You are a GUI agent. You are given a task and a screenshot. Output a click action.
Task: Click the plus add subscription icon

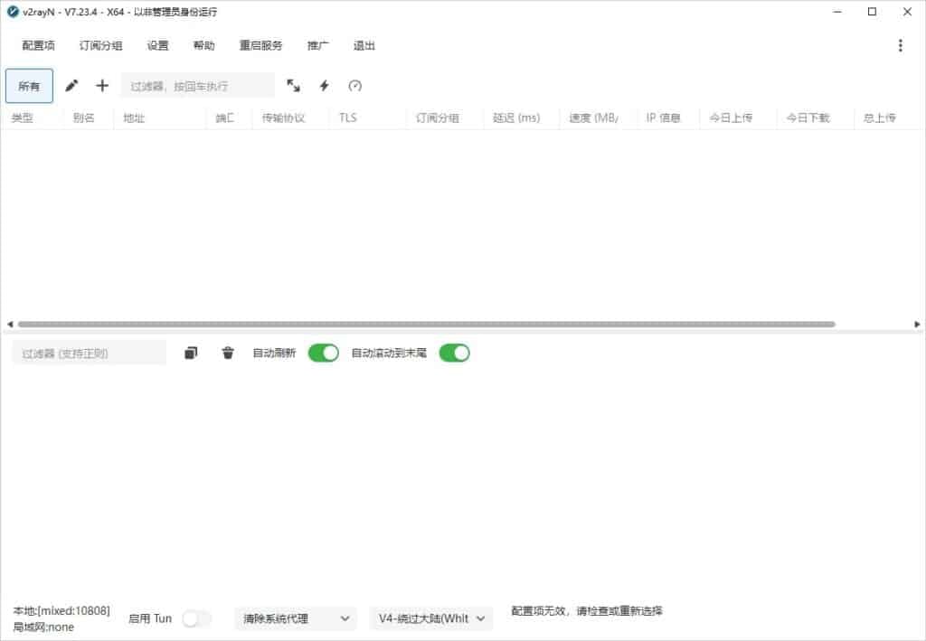(x=102, y=86)
